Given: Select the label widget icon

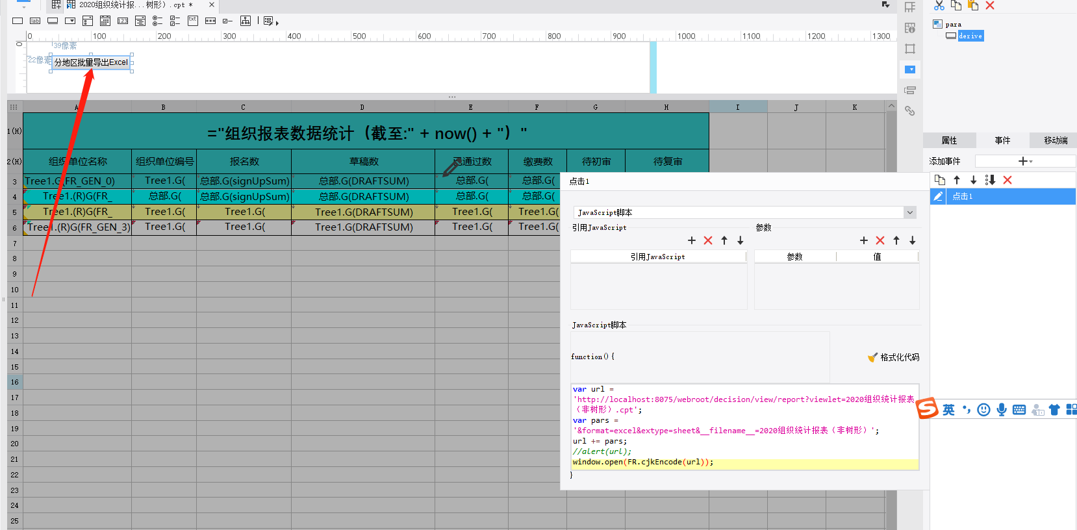Looking at the screenshot, I should click(x=35, y=21).
